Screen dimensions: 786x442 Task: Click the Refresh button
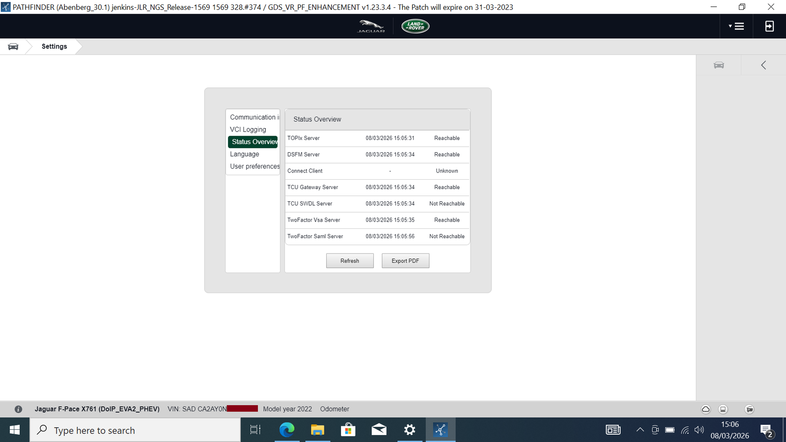pyautogui.click(x=350, y=261)
